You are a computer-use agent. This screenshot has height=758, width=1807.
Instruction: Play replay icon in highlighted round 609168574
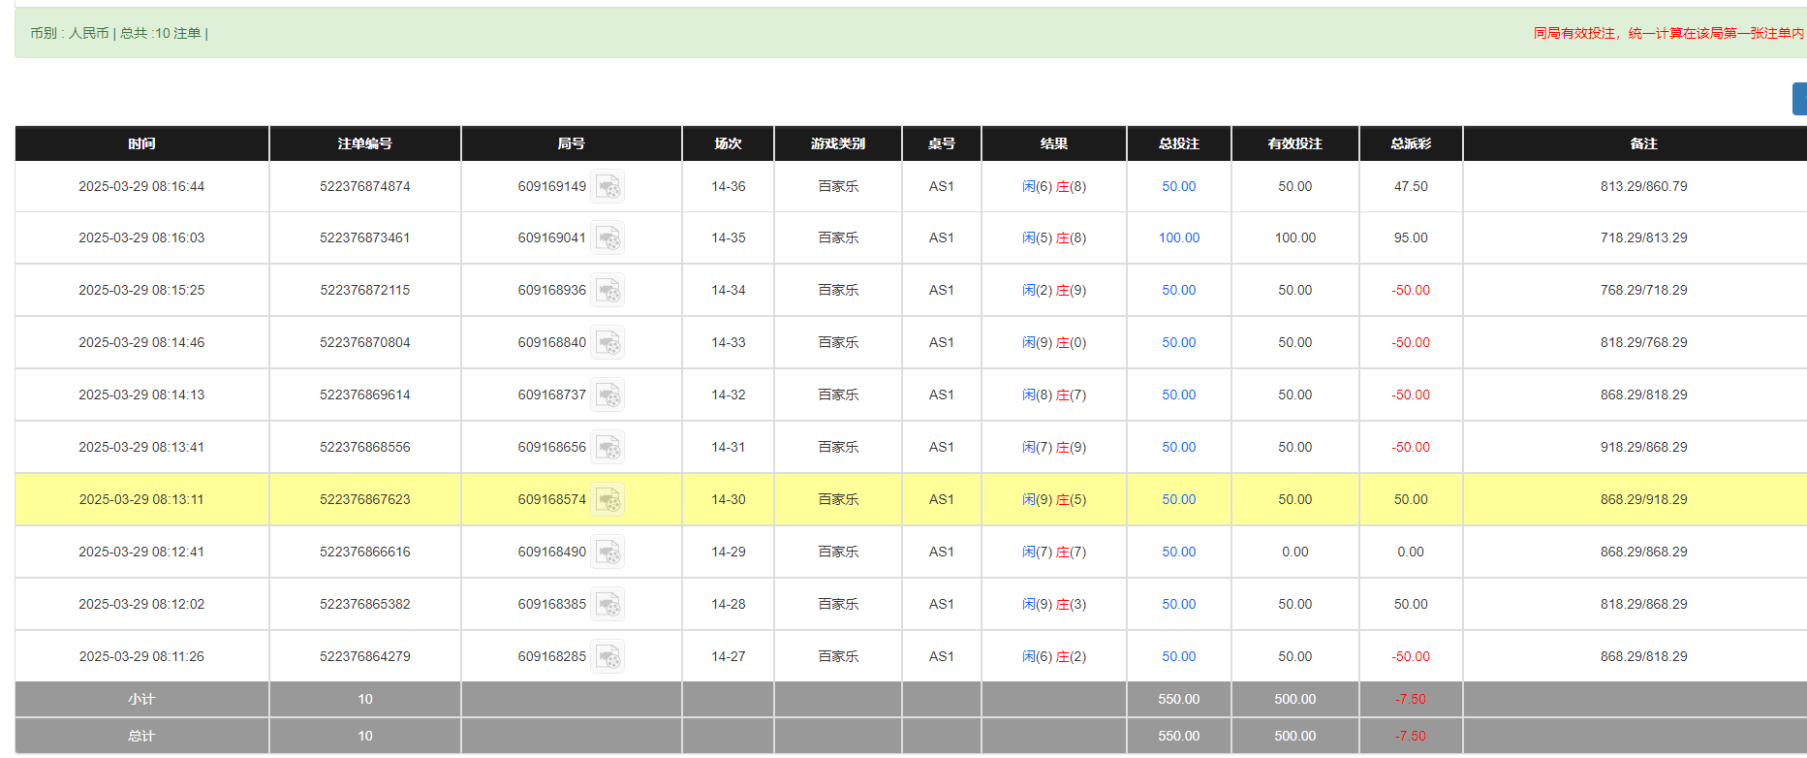[608, 500]
